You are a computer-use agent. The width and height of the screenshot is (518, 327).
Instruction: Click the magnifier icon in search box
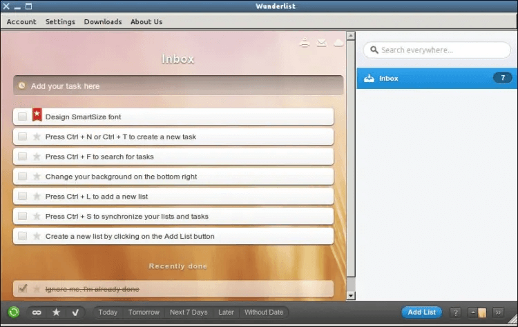click(374, 50)
